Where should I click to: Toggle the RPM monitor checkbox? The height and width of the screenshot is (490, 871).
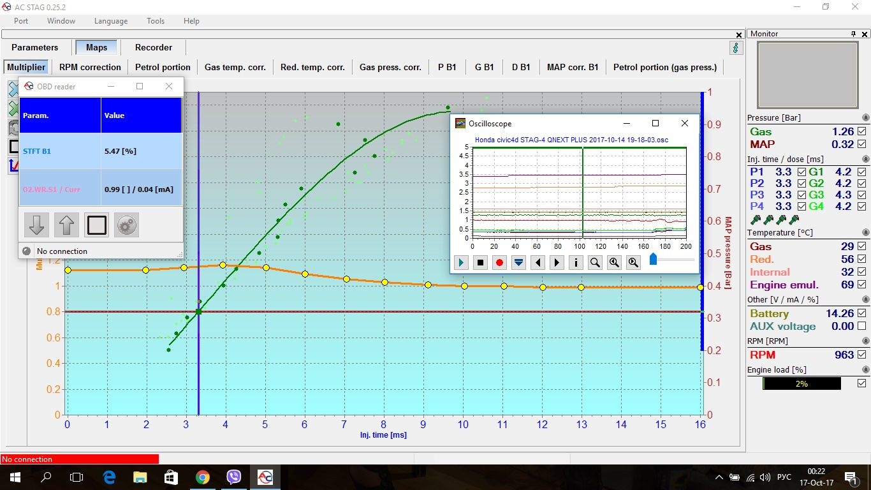[x=862, y=355]
